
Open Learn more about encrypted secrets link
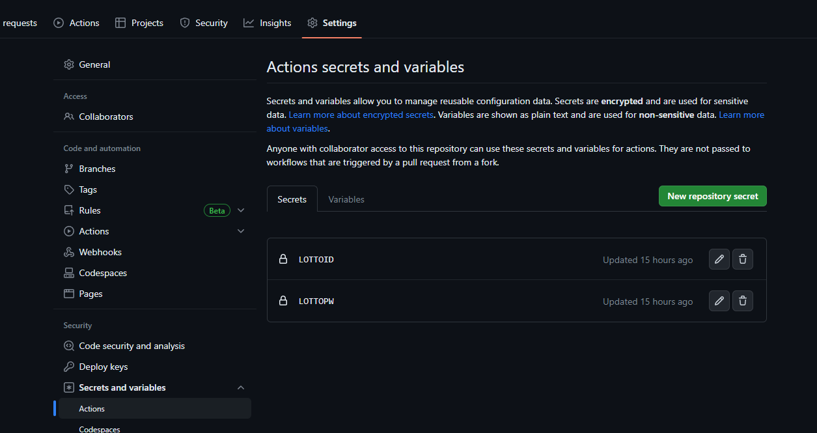point(361,115)
